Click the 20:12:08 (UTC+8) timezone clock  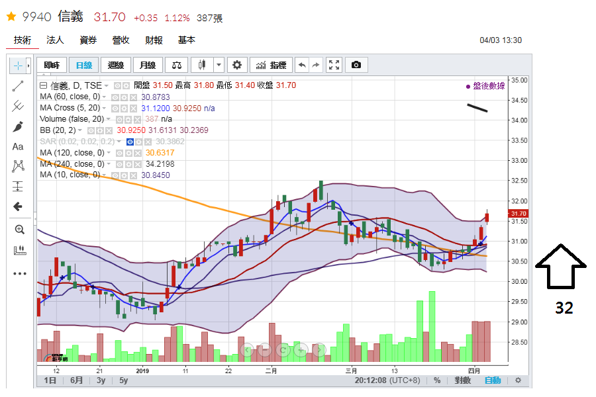click(x=387, y=380)
